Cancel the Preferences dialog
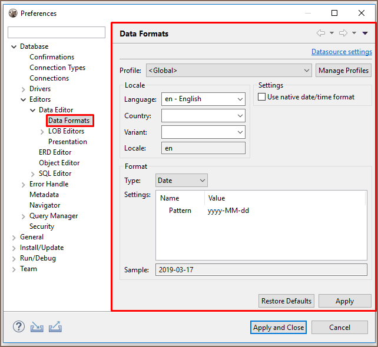This screenshot has height=347, width=378. coord(339,327)
